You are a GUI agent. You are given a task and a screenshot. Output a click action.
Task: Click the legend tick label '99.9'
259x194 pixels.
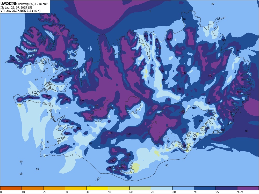[x=240, y=192]
